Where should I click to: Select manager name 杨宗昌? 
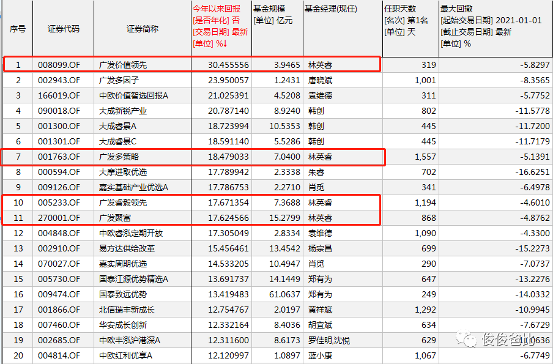320,248
